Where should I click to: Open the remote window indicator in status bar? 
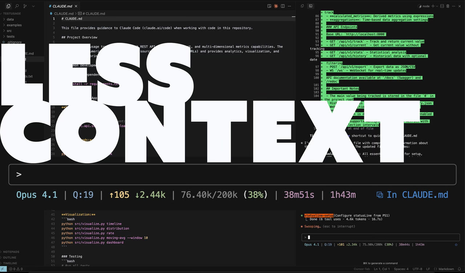(x=3, y=269)
